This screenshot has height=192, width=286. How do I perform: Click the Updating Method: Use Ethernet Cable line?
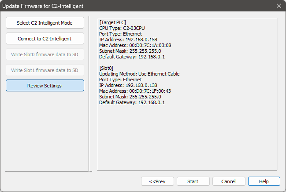coord(139,74)
